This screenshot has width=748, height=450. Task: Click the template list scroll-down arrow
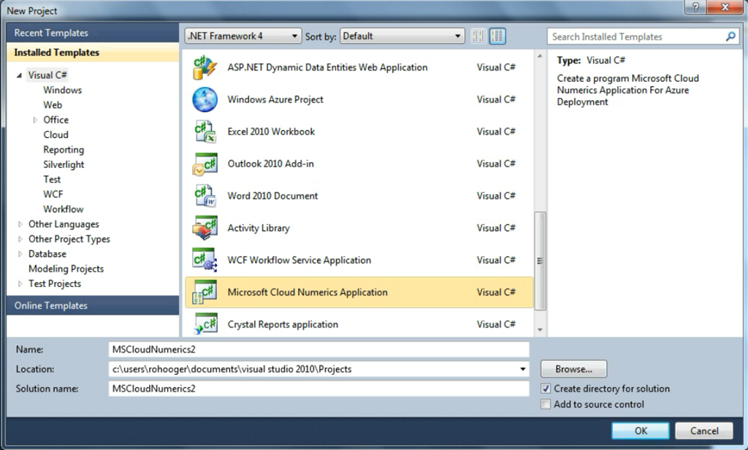(540, 329)
